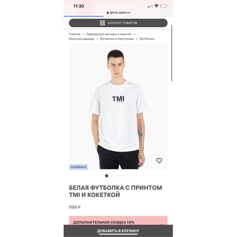Viewport: 237px width, 237px height.
Task: Select third product photo dot
Action: point(118,176)
